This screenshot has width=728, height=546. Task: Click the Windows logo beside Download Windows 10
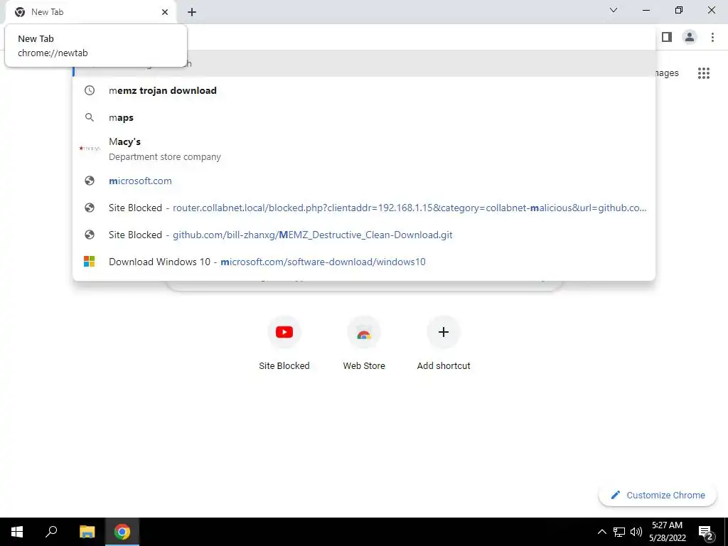point(89,262)
